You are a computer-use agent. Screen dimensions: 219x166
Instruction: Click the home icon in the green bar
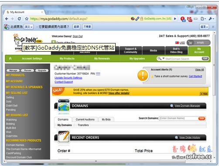click(10, 58)
